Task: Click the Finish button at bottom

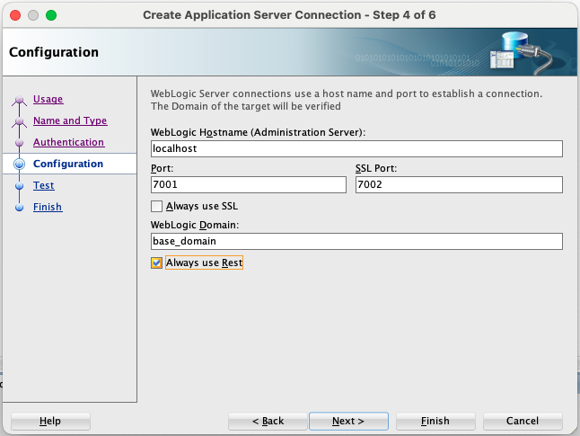Action: 435,422
